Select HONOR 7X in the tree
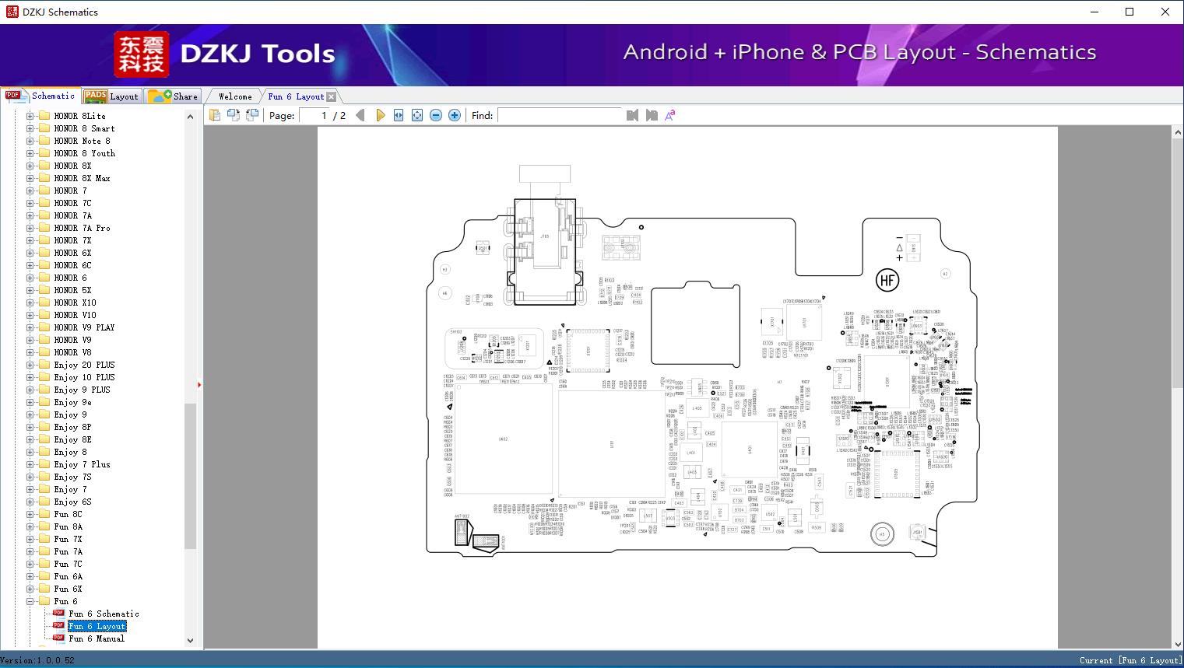Screen dimensions: 1184x668 tap(72, 240)
